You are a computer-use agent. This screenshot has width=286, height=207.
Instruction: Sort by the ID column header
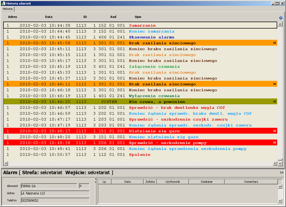tap(85, 17)
